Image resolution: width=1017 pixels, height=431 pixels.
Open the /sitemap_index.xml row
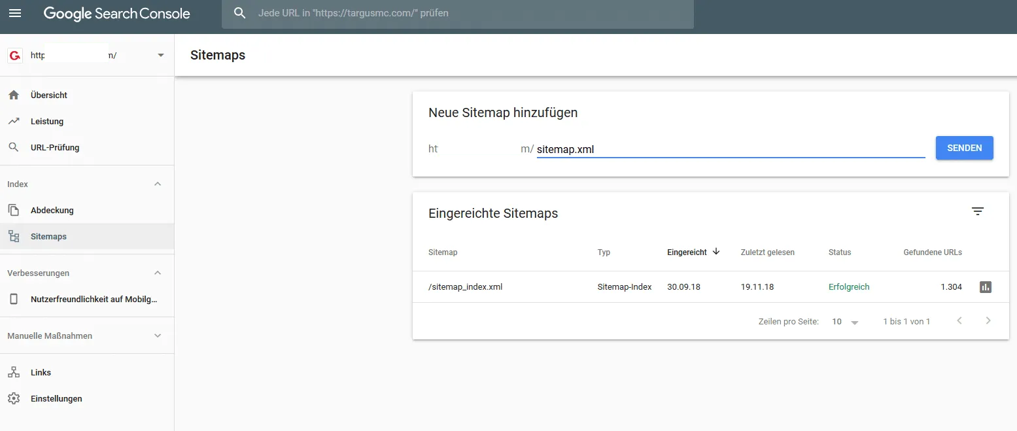[711, 286]
